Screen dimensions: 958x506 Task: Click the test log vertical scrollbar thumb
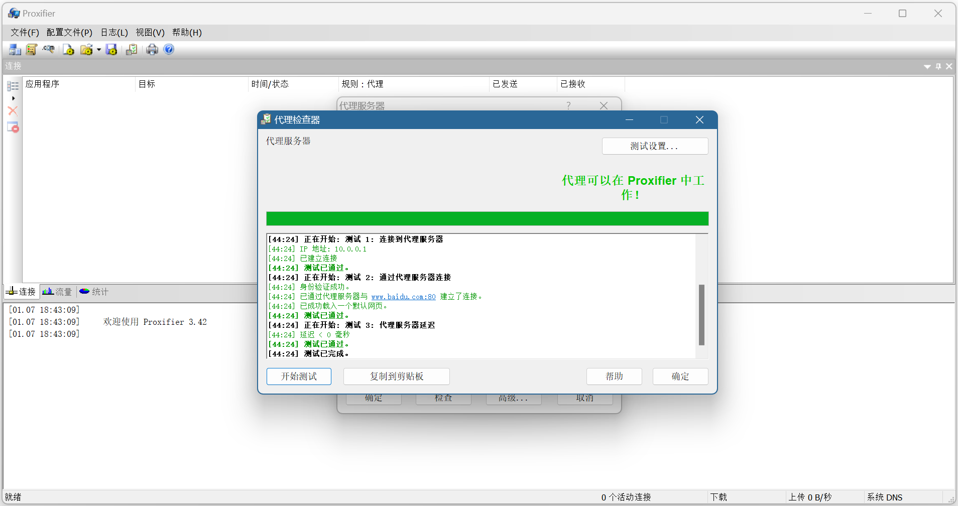(x=701, y=315)
